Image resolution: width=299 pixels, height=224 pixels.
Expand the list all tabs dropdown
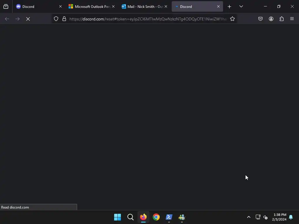pyautogui.click(x=241, y=6)
